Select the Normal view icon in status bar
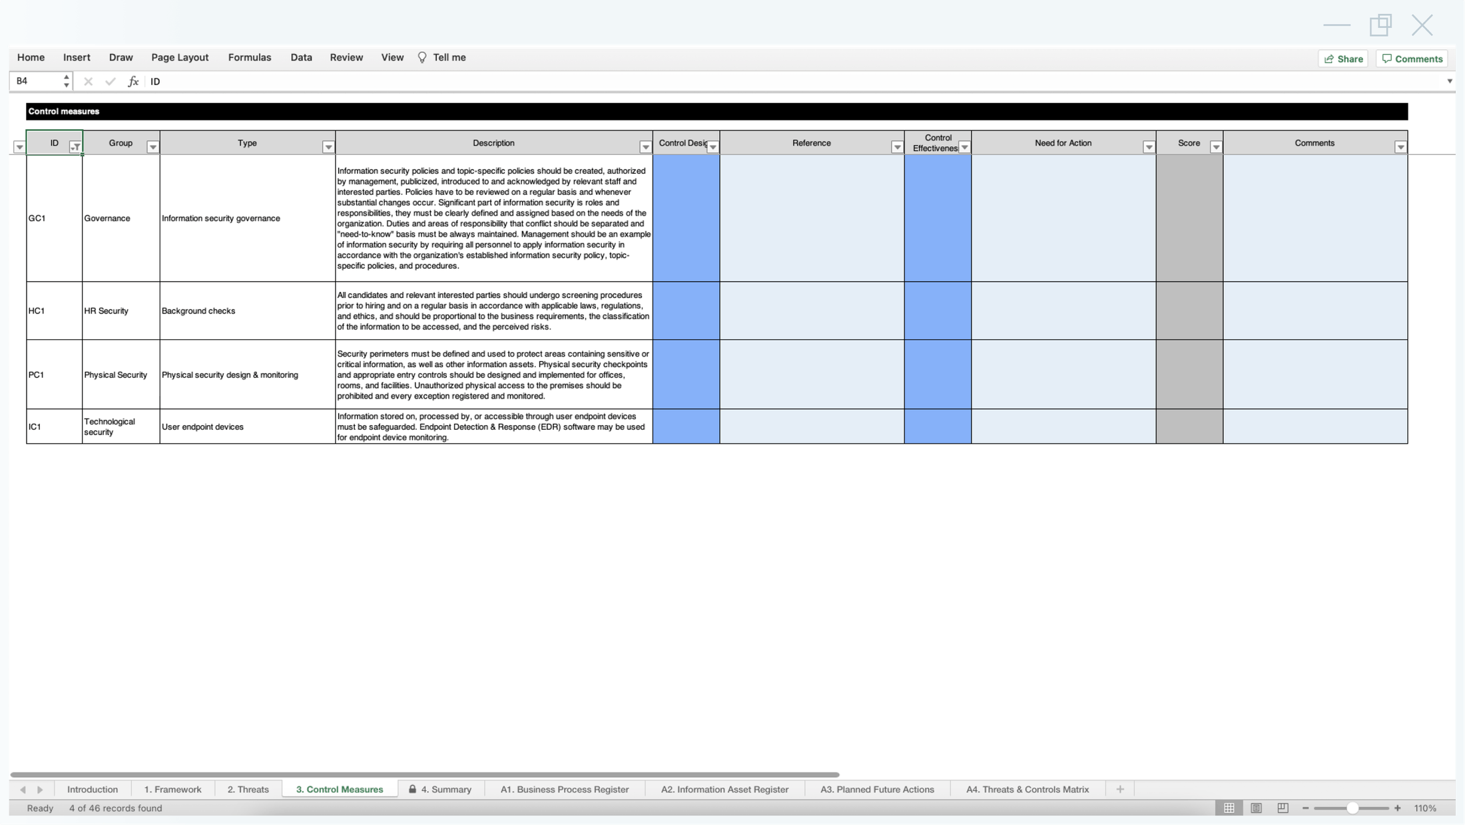Viewport: 1465px width, 825px height. tap(1229, 808)
